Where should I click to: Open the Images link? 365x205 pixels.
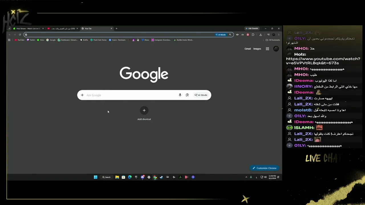click(x=257, y=49)
